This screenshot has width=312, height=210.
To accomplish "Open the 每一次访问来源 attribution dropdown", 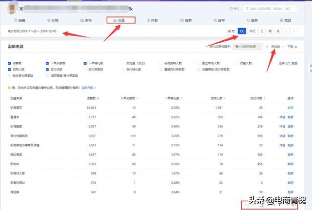I will click(x=248, y=47).
